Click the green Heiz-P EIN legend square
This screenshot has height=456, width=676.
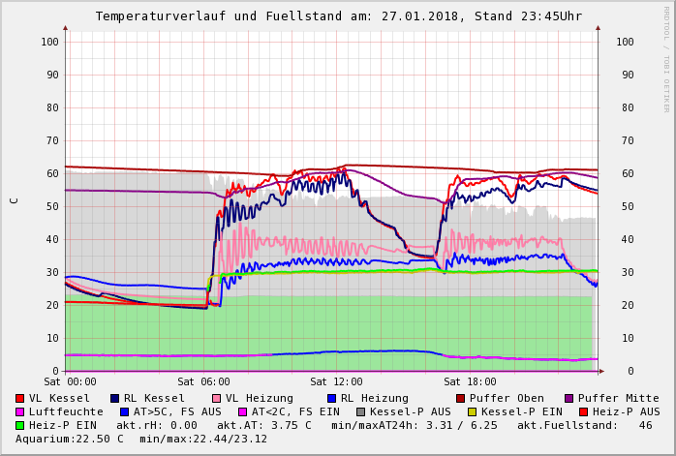(19, 425)
